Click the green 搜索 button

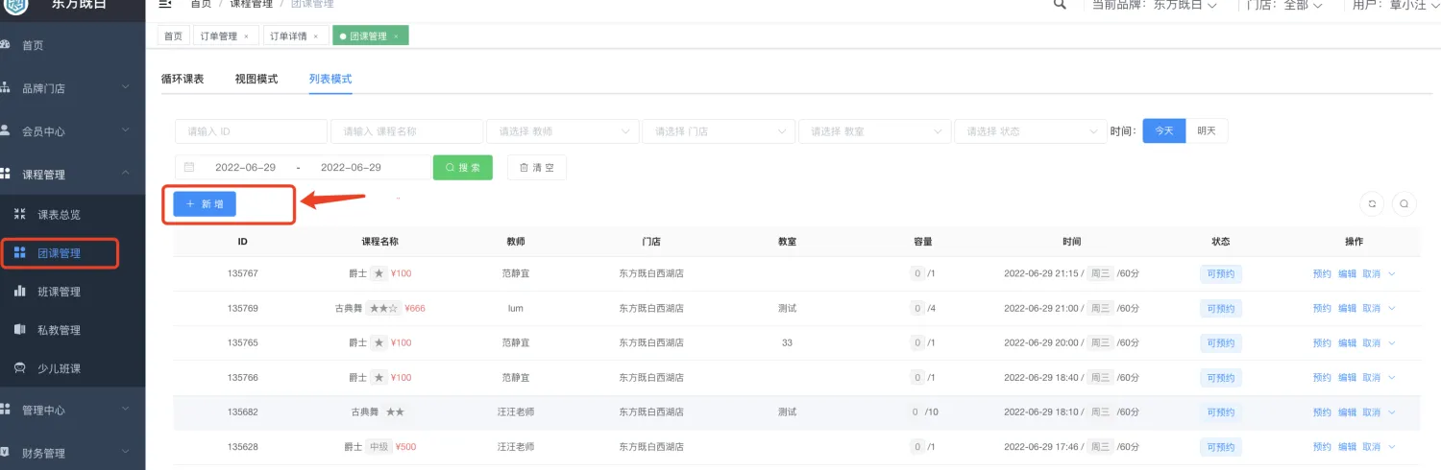(462, 168)
